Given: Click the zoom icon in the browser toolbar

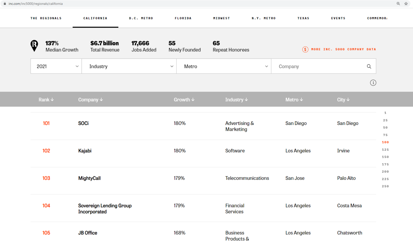Looking at the screenshot, I should [x=398, y=4].
